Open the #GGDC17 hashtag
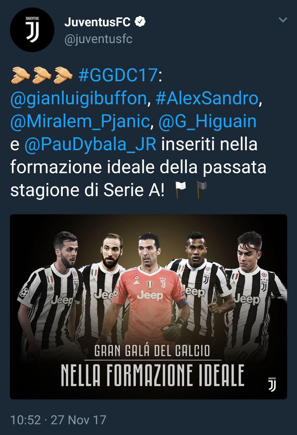 tap(118, 76)
